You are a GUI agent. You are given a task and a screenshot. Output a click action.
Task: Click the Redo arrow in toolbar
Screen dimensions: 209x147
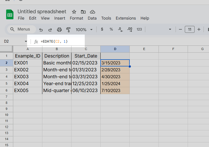pyautogui.click(x=50, y=30)
